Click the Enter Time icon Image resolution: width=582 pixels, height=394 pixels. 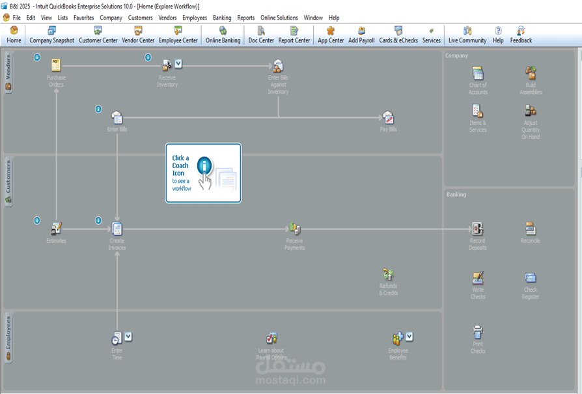[117, 338]
